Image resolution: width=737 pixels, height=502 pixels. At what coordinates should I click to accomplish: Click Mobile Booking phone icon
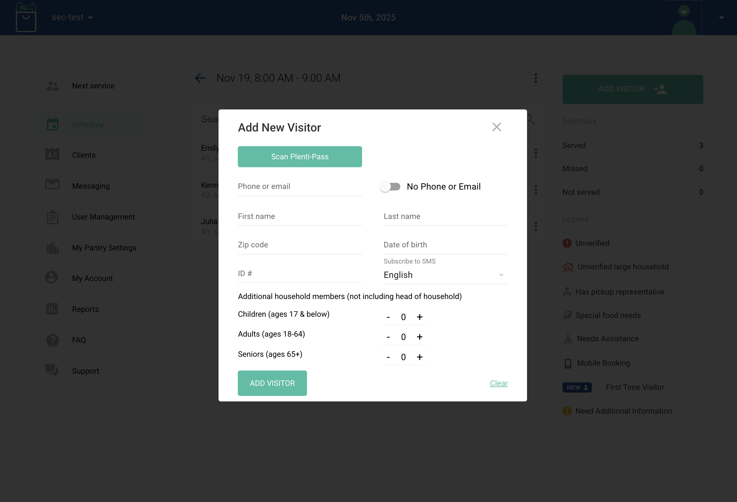coord(568,364)
